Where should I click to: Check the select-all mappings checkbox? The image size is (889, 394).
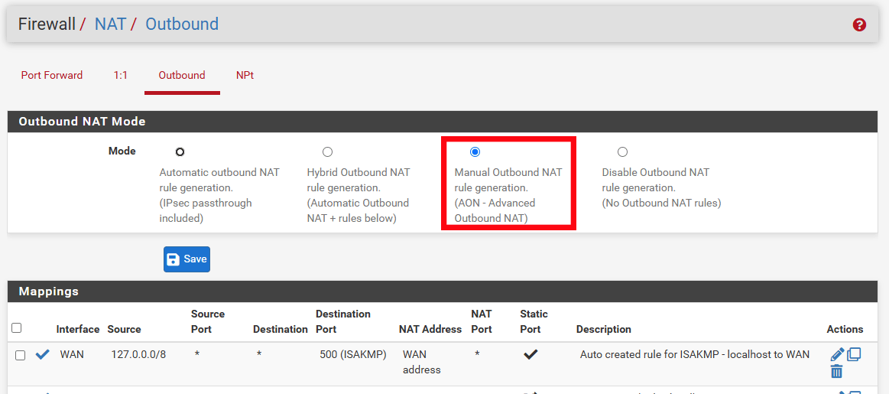[17, 328]
